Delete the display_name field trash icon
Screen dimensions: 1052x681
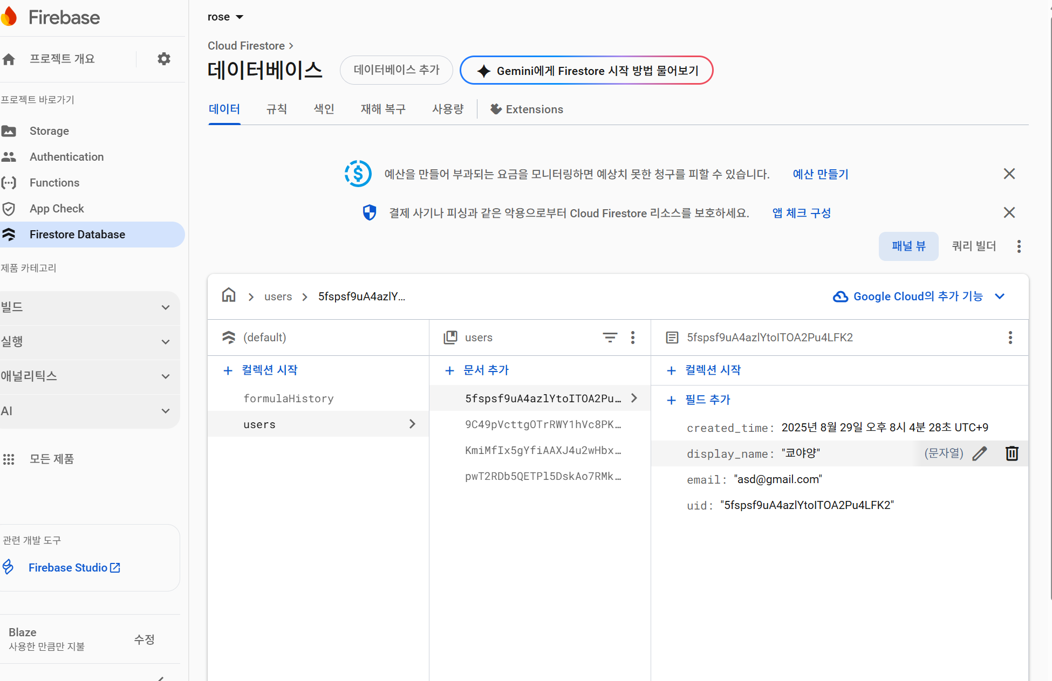pyautogui.click(x=1012, y=453)
